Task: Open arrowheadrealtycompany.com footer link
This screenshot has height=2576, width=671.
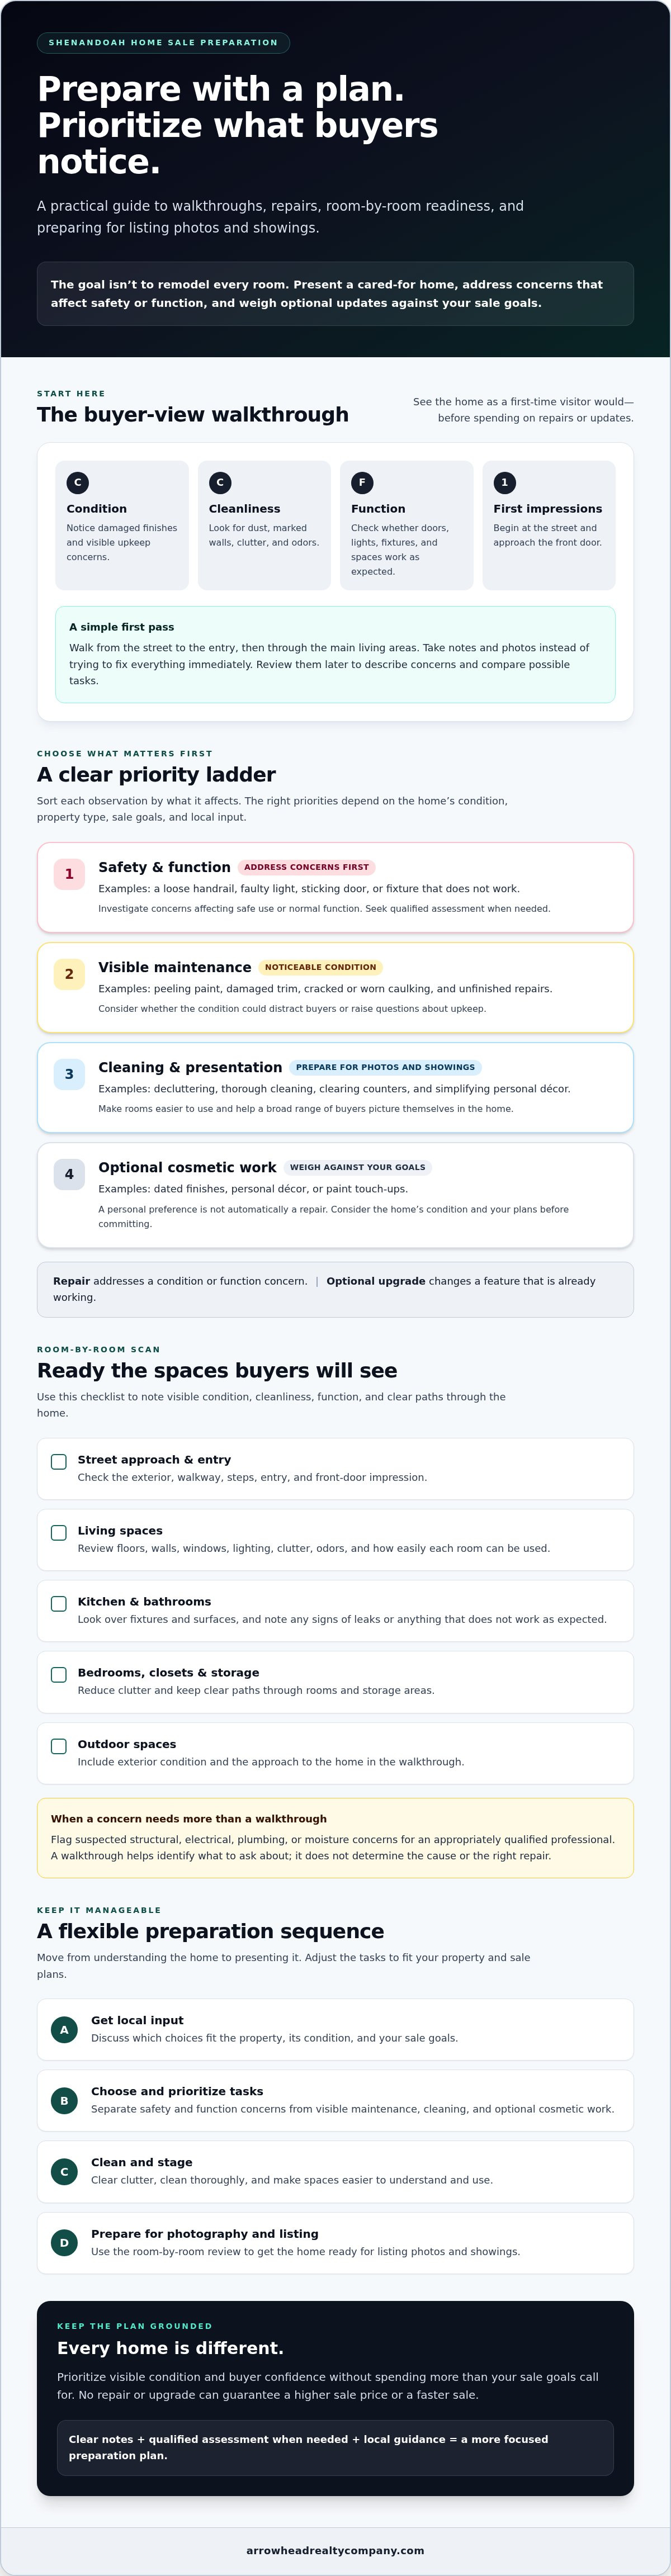Action: tap(335, 2550)
